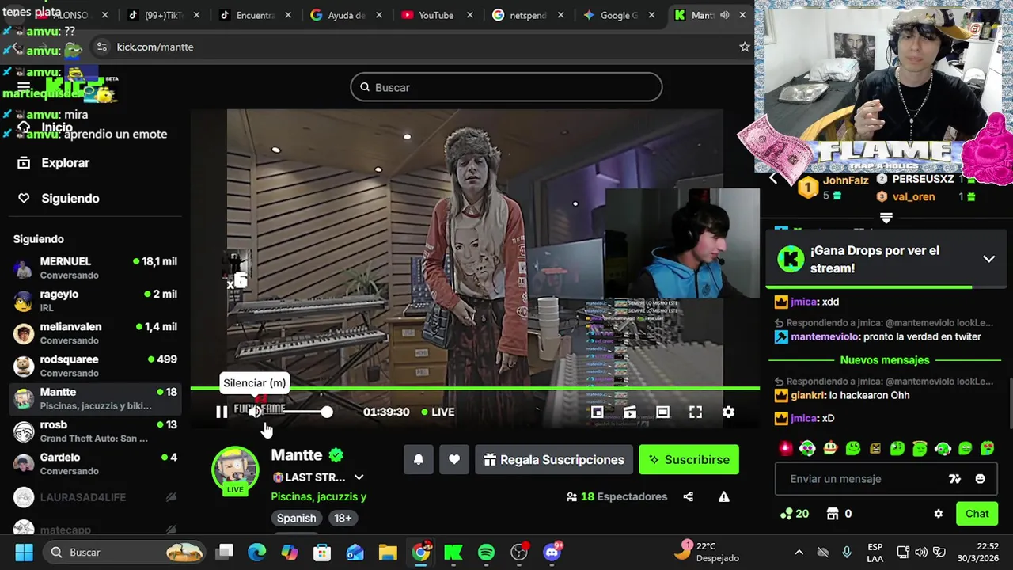
Task: Select melianvalen channel in following list
Action: [x=95, y=333]
